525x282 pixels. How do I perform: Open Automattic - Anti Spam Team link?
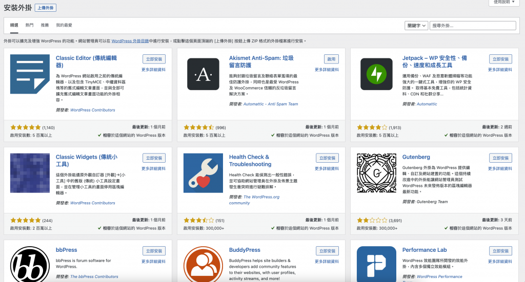271,104
